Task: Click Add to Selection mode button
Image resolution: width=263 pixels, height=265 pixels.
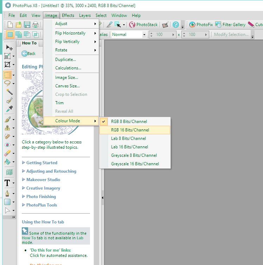Action: tap(19, 35)
